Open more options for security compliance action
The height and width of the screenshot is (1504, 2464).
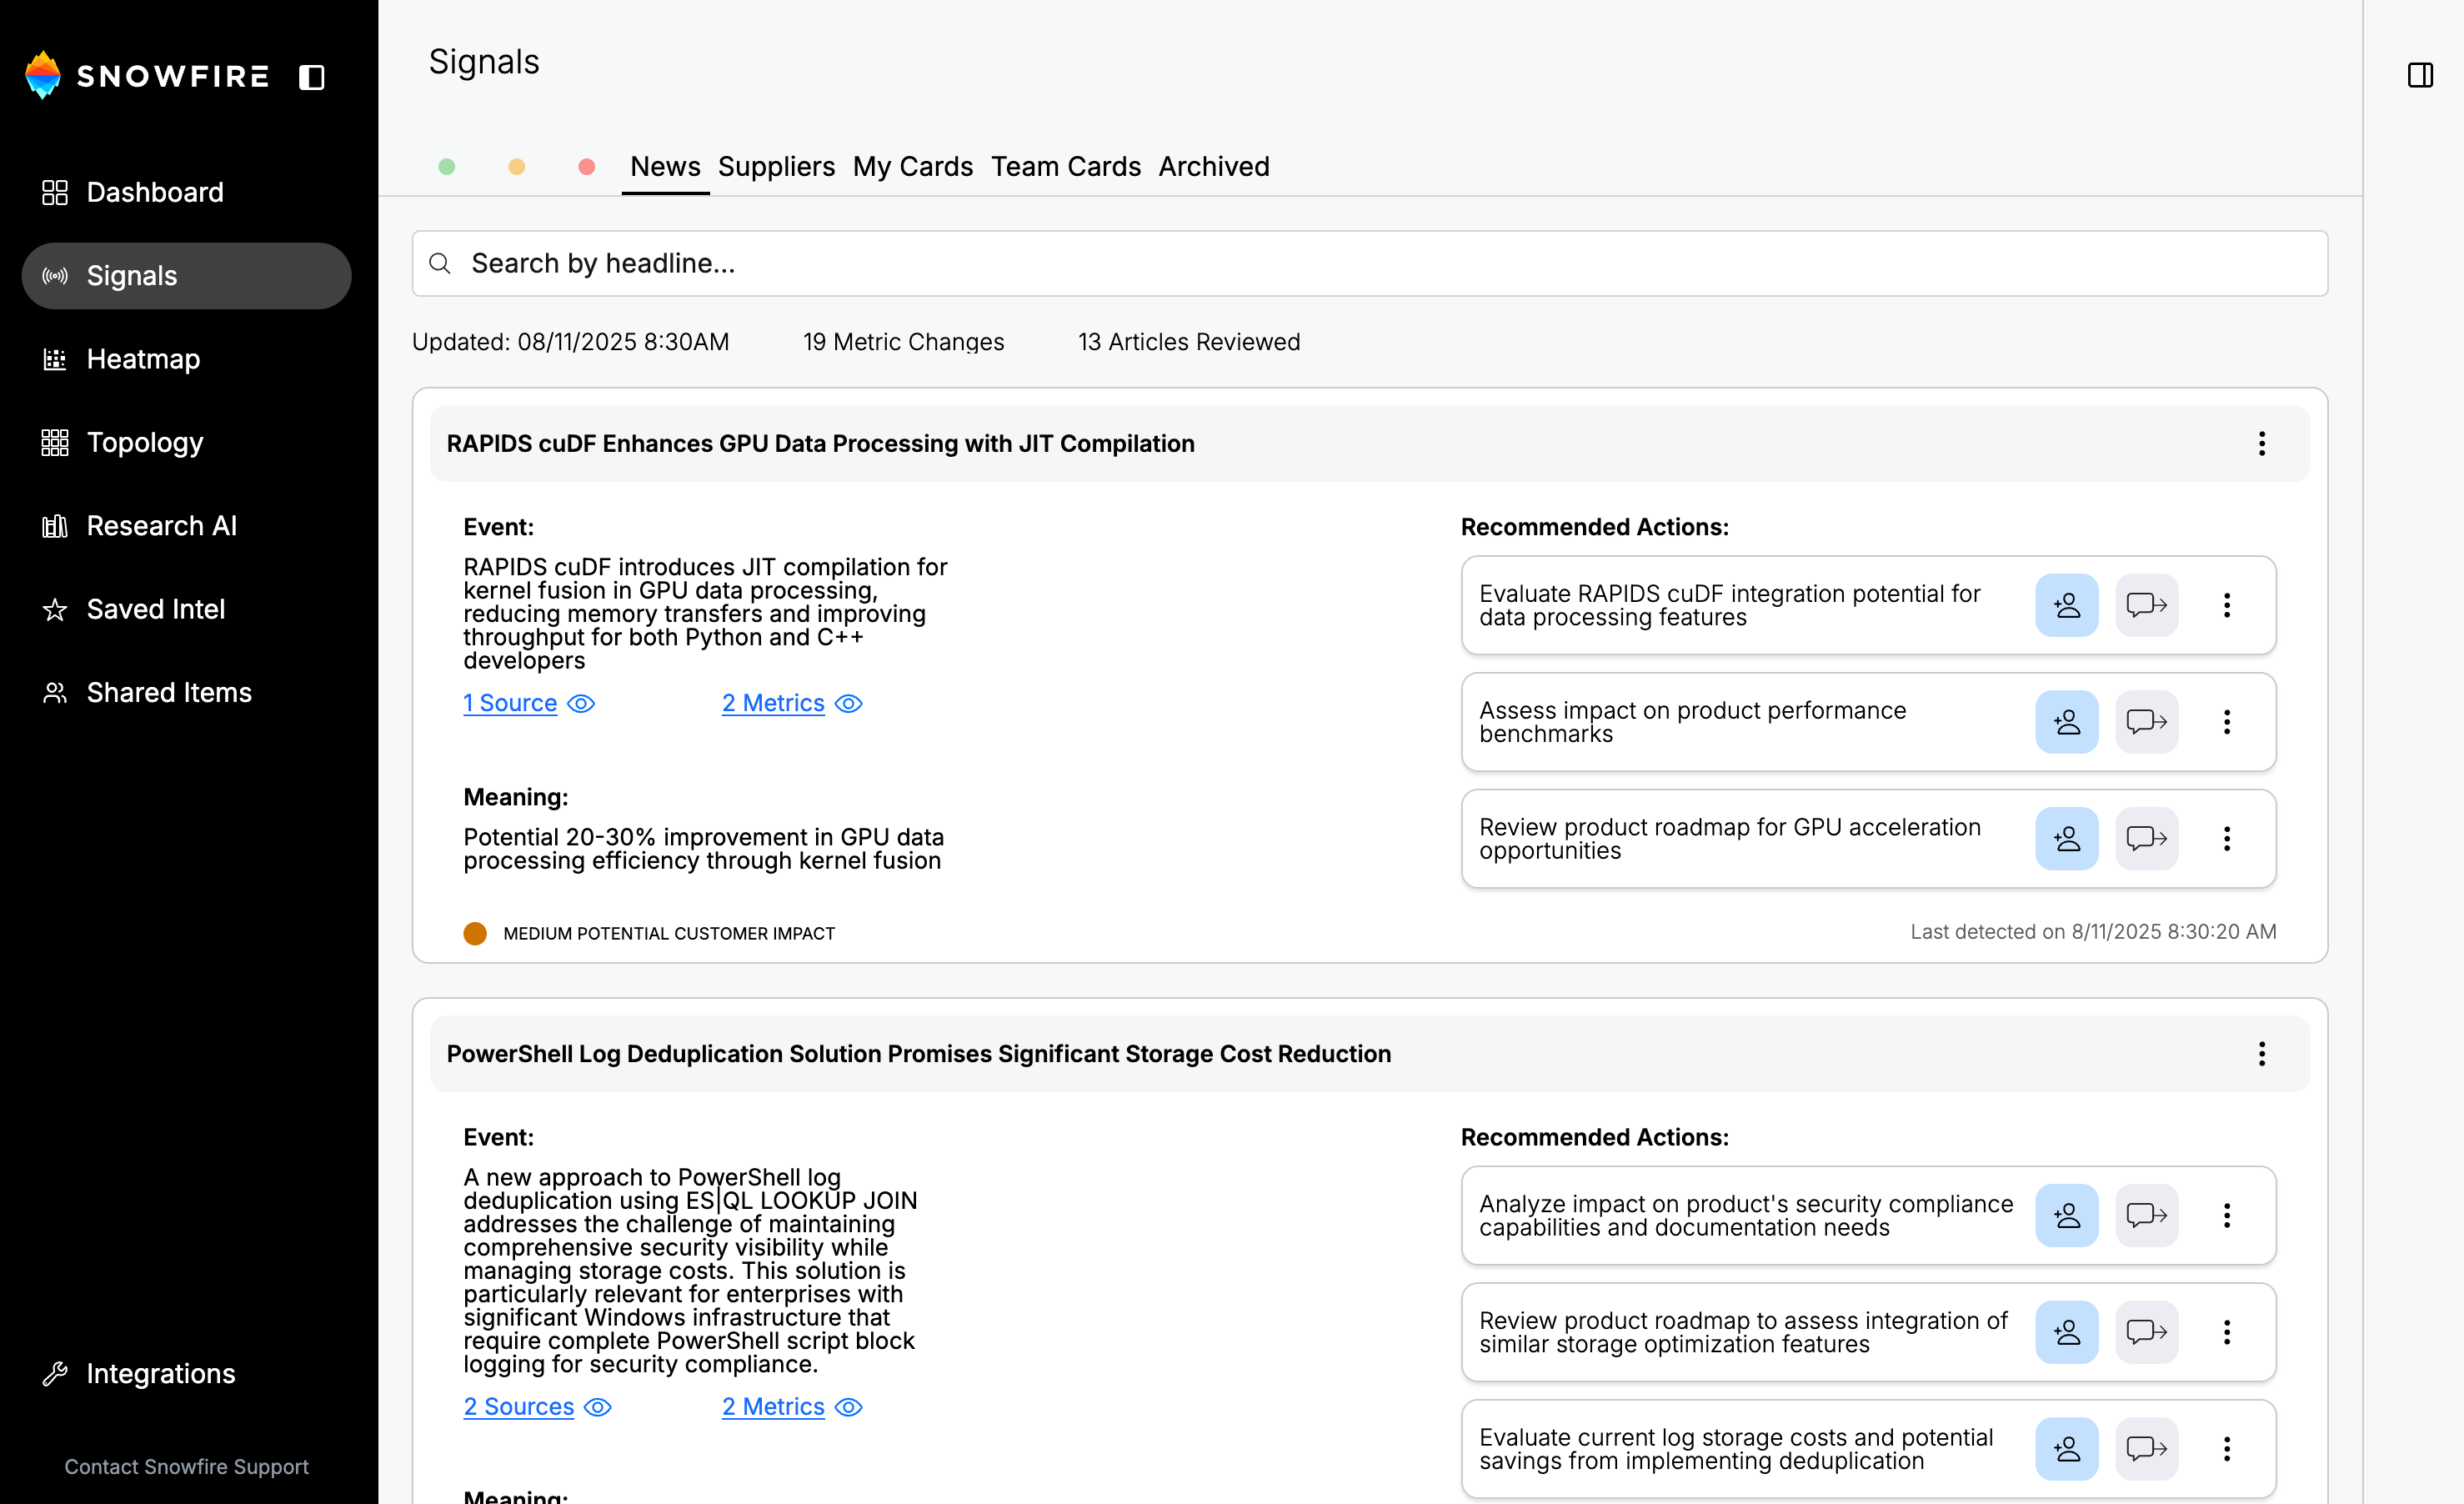pyautogui.click(x=2227, y=1216)
